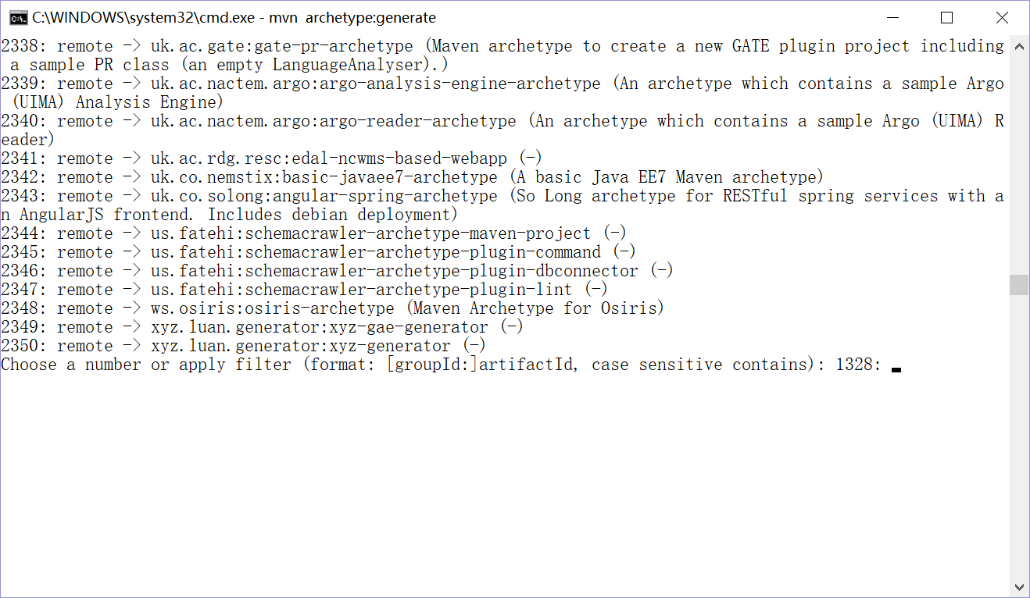Close the cmd.exe window
The width and height of the screenshot is (1030, 598).
pyautogui.click(x=1002, y=17)
